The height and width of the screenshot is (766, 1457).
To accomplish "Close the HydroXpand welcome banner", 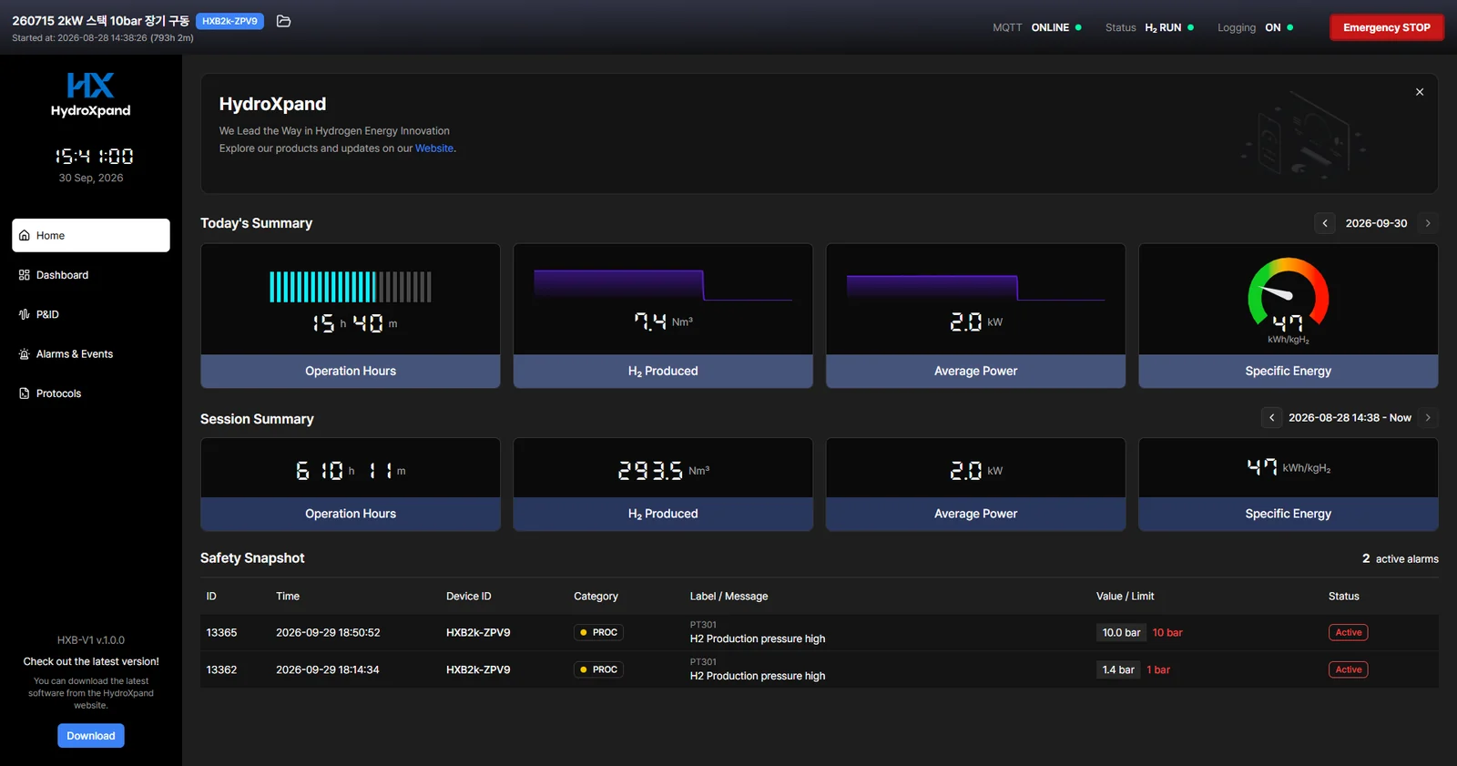I will (x=1419, y=92).
